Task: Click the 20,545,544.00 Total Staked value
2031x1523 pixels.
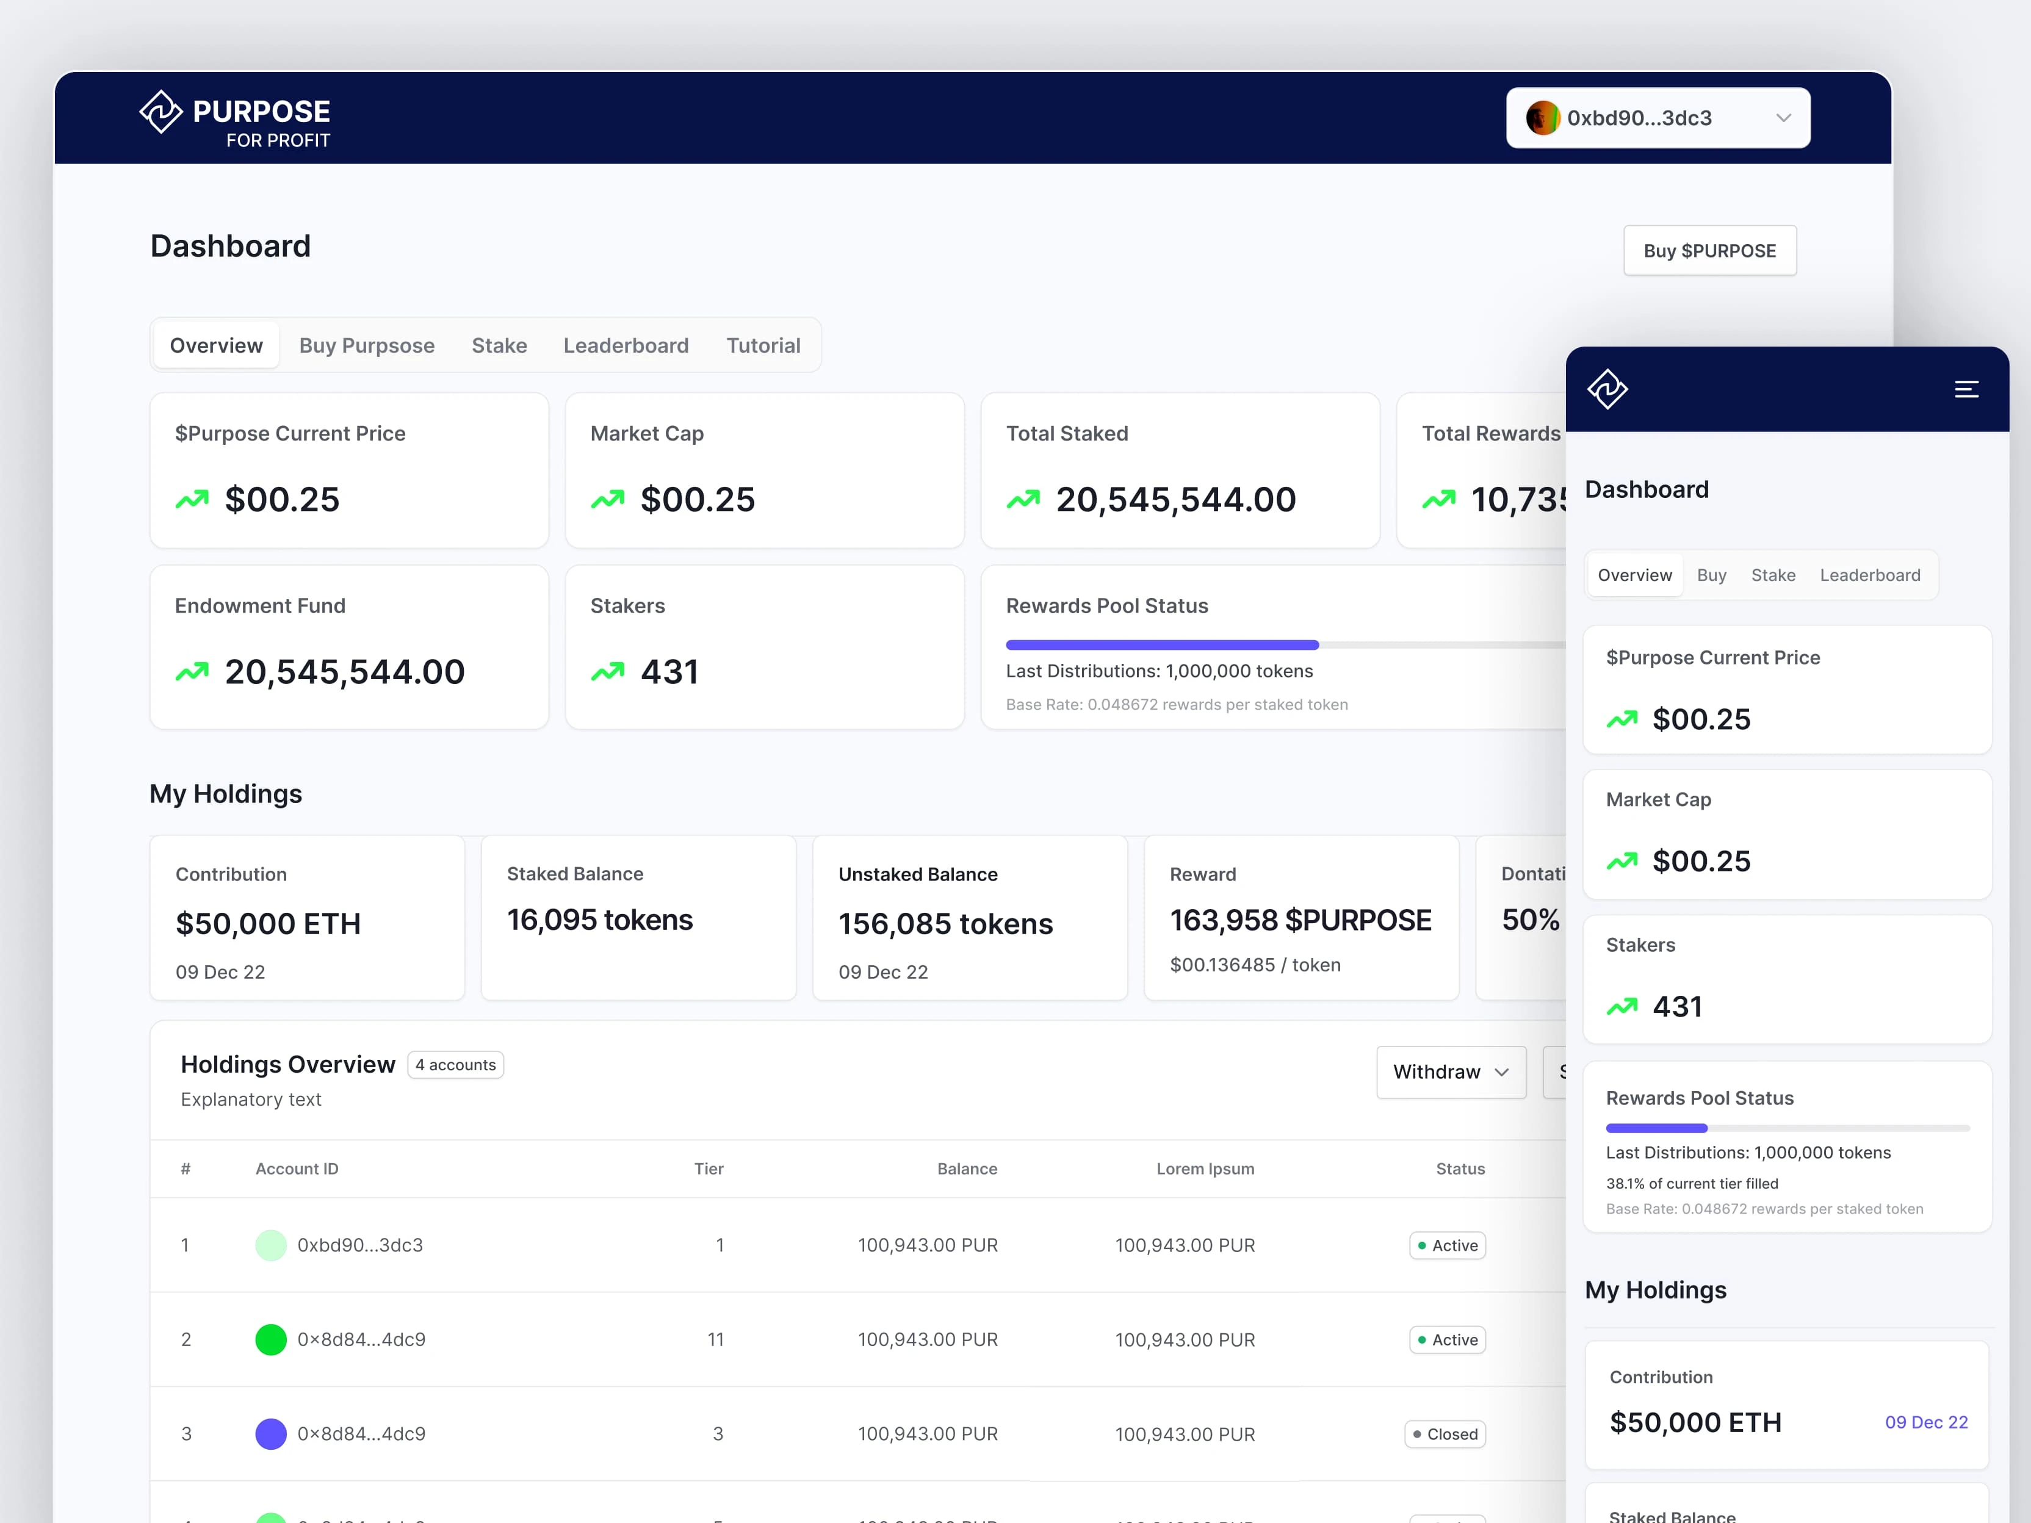Action: [1176, 499]
